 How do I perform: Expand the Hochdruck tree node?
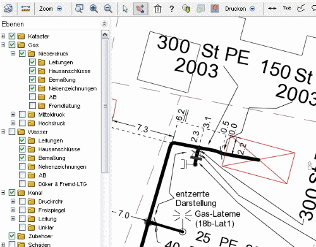(x=13, y=123)
